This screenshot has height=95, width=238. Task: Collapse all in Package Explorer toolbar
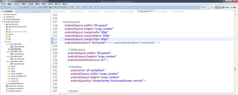coord(33,11)
